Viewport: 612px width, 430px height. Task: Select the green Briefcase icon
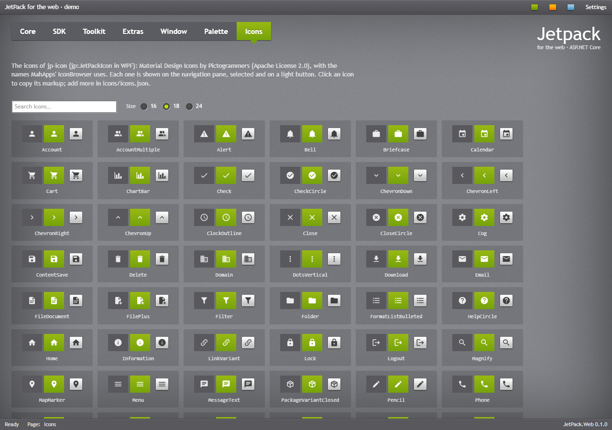(398, 134)
